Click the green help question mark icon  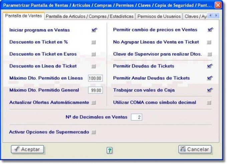point(109,150)
